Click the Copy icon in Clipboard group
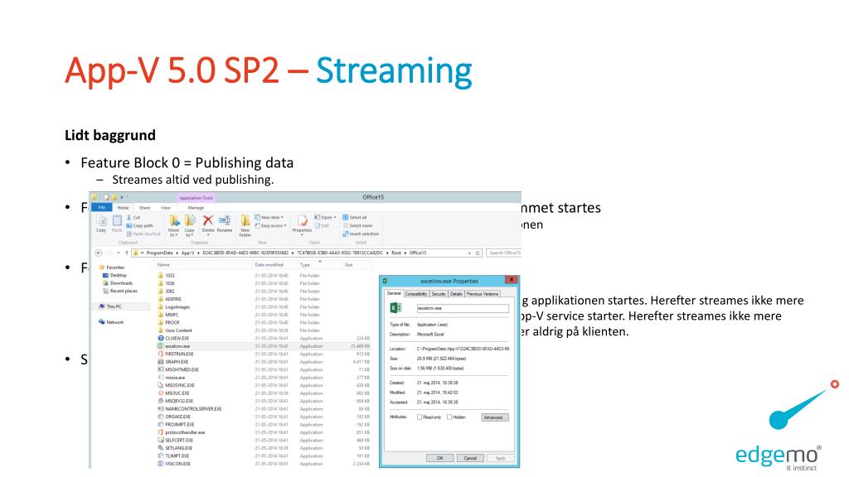The height and width of the screenshot is (477, 849). point(101,220)
